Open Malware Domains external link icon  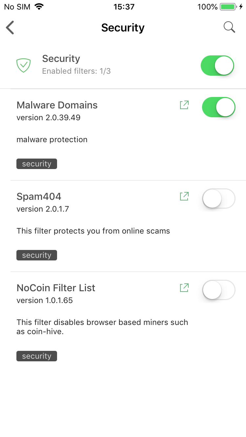tap(184, 105)
